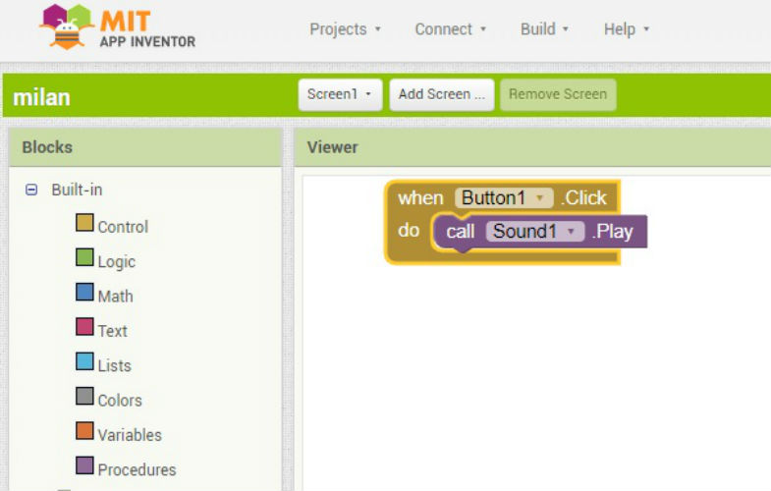This screenshot has width=771, height=491.
Task: Open the Projects menu
Action: tap(345, 29)
